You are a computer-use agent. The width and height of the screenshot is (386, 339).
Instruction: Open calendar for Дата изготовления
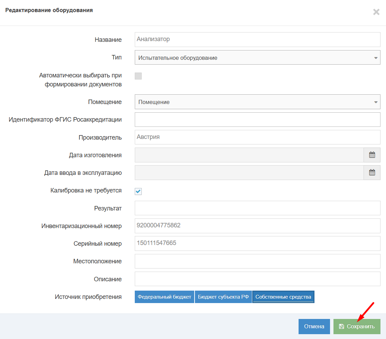click(x=372, y=155)
